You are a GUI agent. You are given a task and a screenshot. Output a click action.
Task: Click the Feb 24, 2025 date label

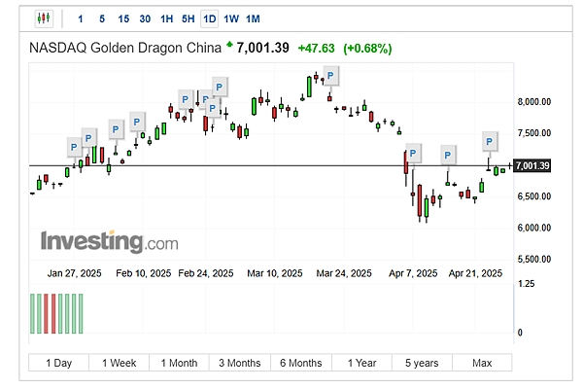(206, 273)
